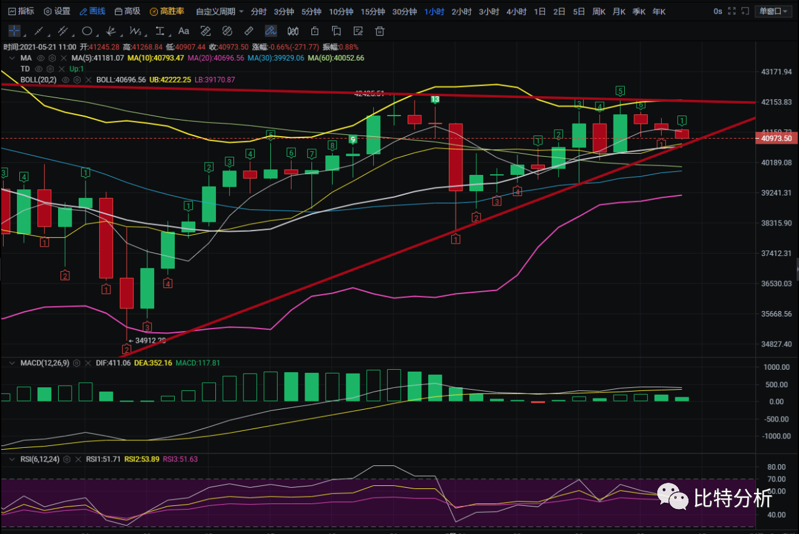Viewport: 799px width, 534px height.
Task: Select the ruler measurement tool
Action: [x=248, y=31]
